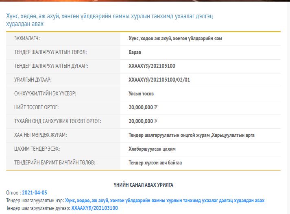Select the САНХҮҮЖИЛТИЙН ЭХ ҮҮСВЭР label
Image resolution: width=290 pixels, height=214 pixels.
click(45, 93)
